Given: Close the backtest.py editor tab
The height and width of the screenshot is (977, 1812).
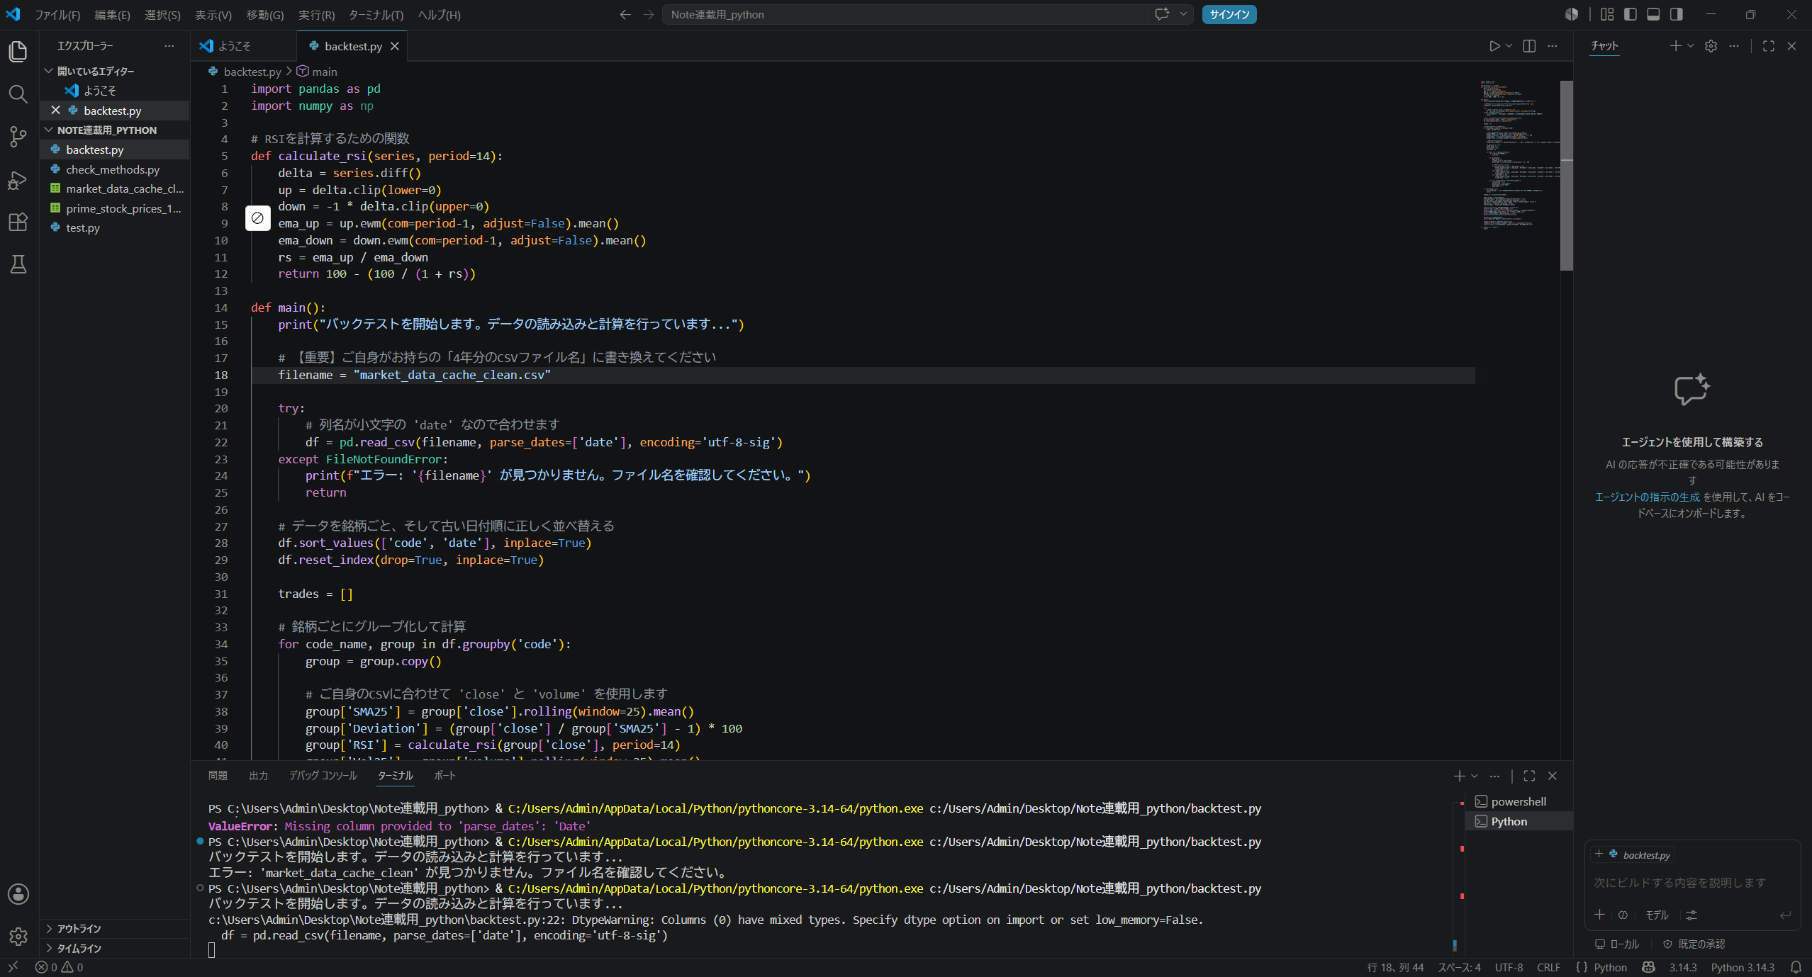Looking at the screenshot, I should [395, 46].
